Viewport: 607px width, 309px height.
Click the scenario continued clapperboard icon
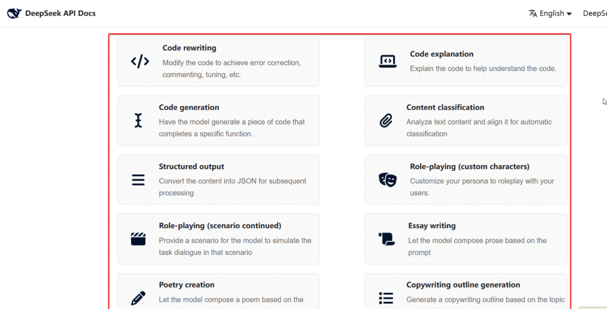(x=138, y=239)
